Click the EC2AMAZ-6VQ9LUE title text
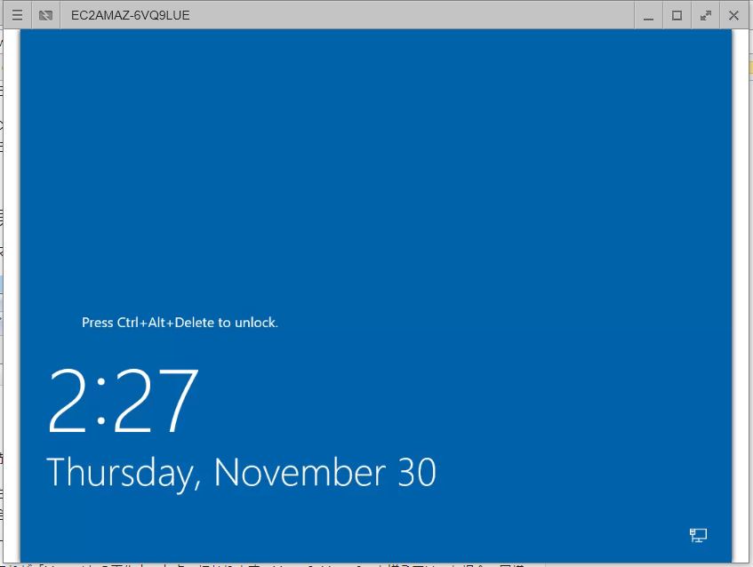Screen dimensions: 753x567 pyautogui.click(x=130, y=15)
